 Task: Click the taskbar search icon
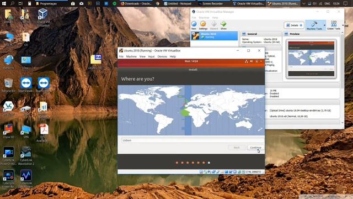tap(12, 3)
